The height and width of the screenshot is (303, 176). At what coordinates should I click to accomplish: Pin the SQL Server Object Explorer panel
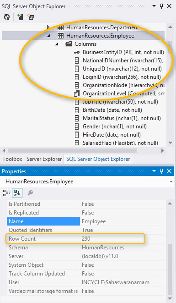pyautogui.click(x=161, y=6)
